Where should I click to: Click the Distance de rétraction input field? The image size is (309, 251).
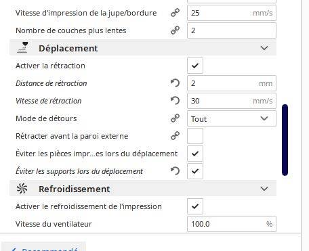point(232,83)
